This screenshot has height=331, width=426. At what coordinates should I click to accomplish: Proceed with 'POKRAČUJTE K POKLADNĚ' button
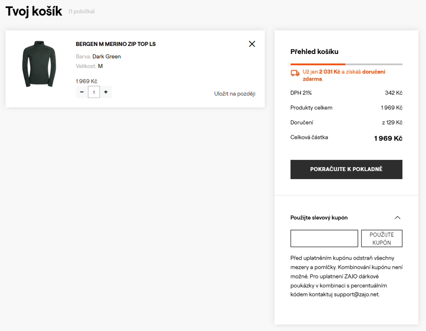346,170
